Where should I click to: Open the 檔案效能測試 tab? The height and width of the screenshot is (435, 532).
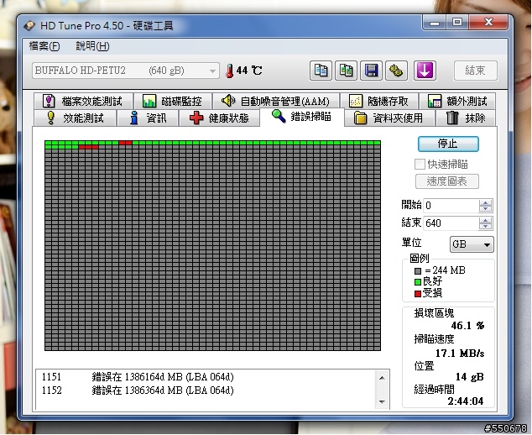pos(83,101)
